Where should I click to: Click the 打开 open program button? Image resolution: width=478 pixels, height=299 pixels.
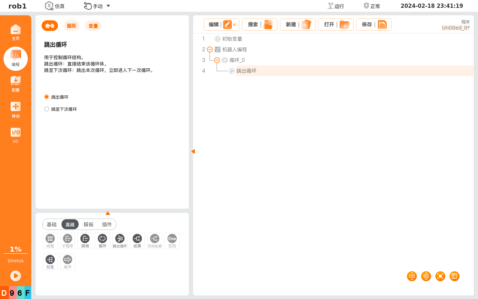336,25
